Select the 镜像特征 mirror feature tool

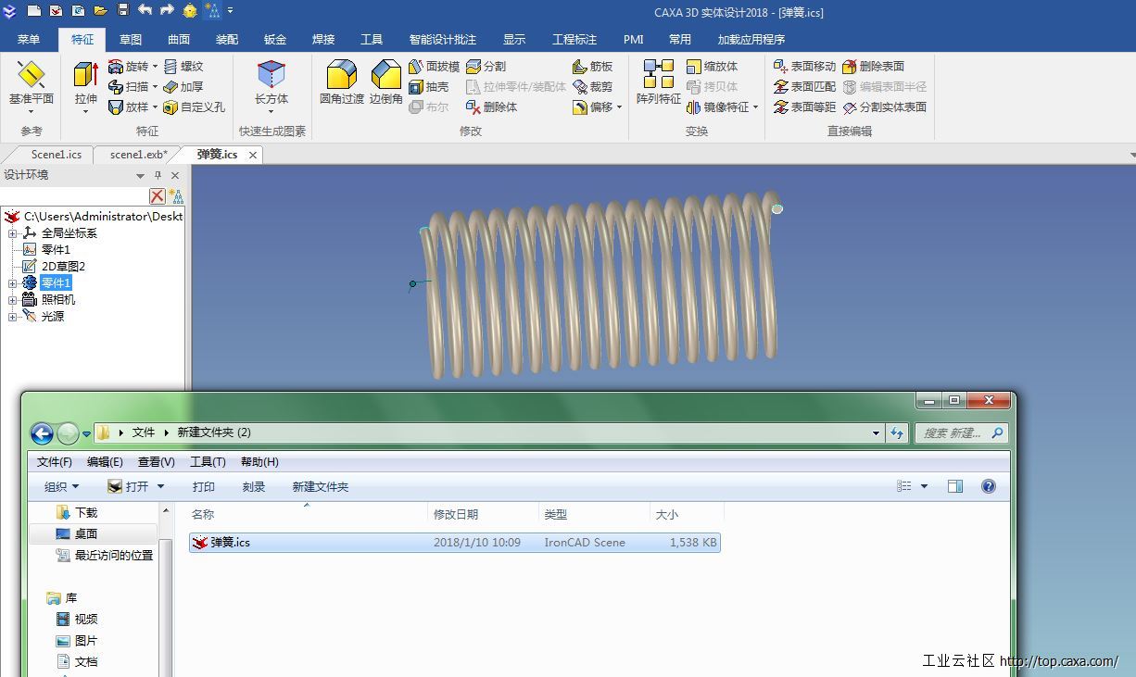[717, 107]
